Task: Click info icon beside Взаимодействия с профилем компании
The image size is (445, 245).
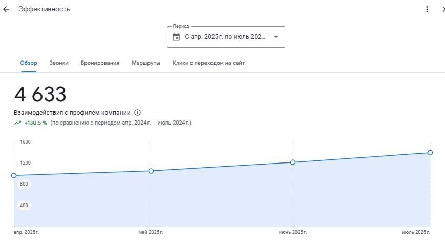Action: coord(137,113)
